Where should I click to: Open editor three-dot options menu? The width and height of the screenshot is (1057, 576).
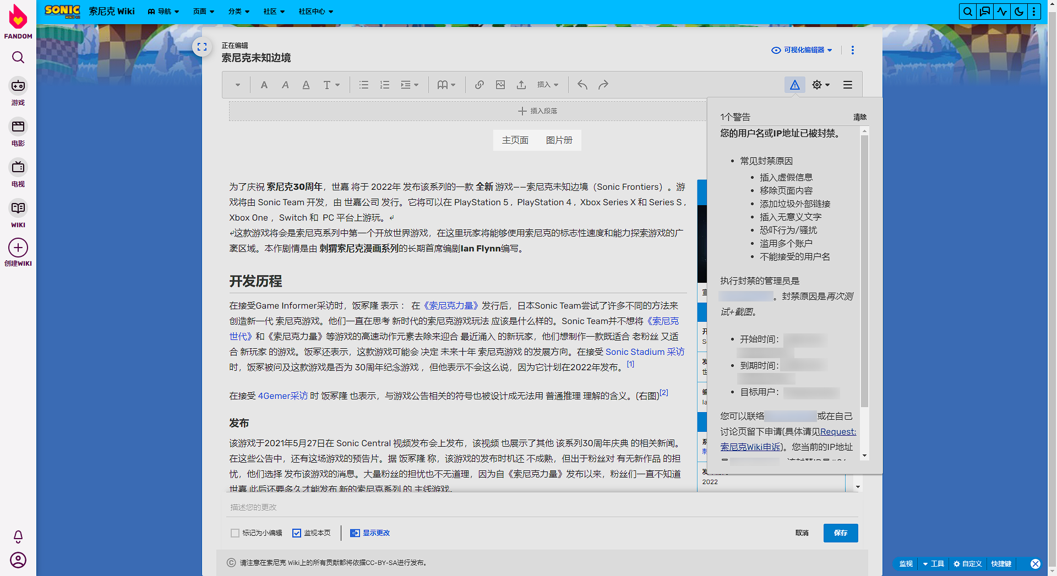pos(853,50)
